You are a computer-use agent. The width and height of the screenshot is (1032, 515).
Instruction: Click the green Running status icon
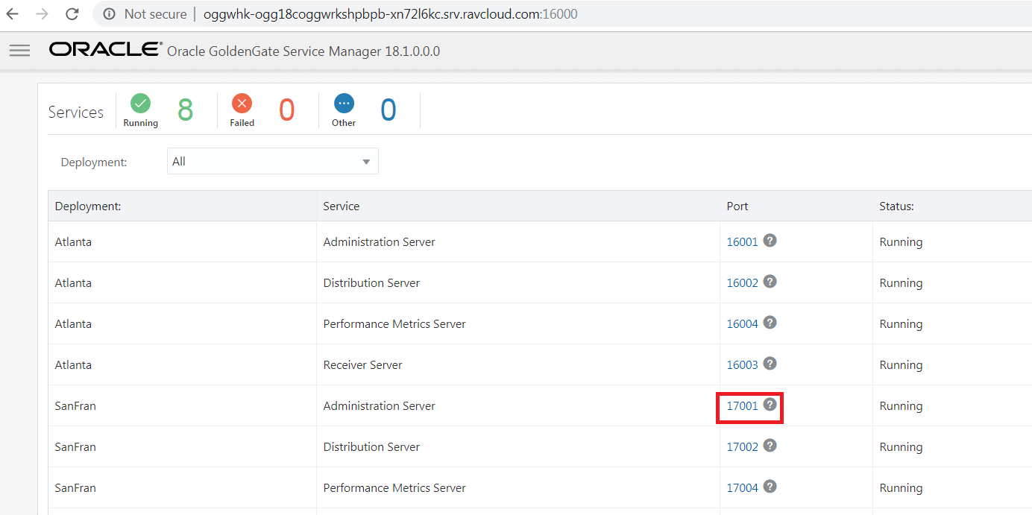[140, 104]
